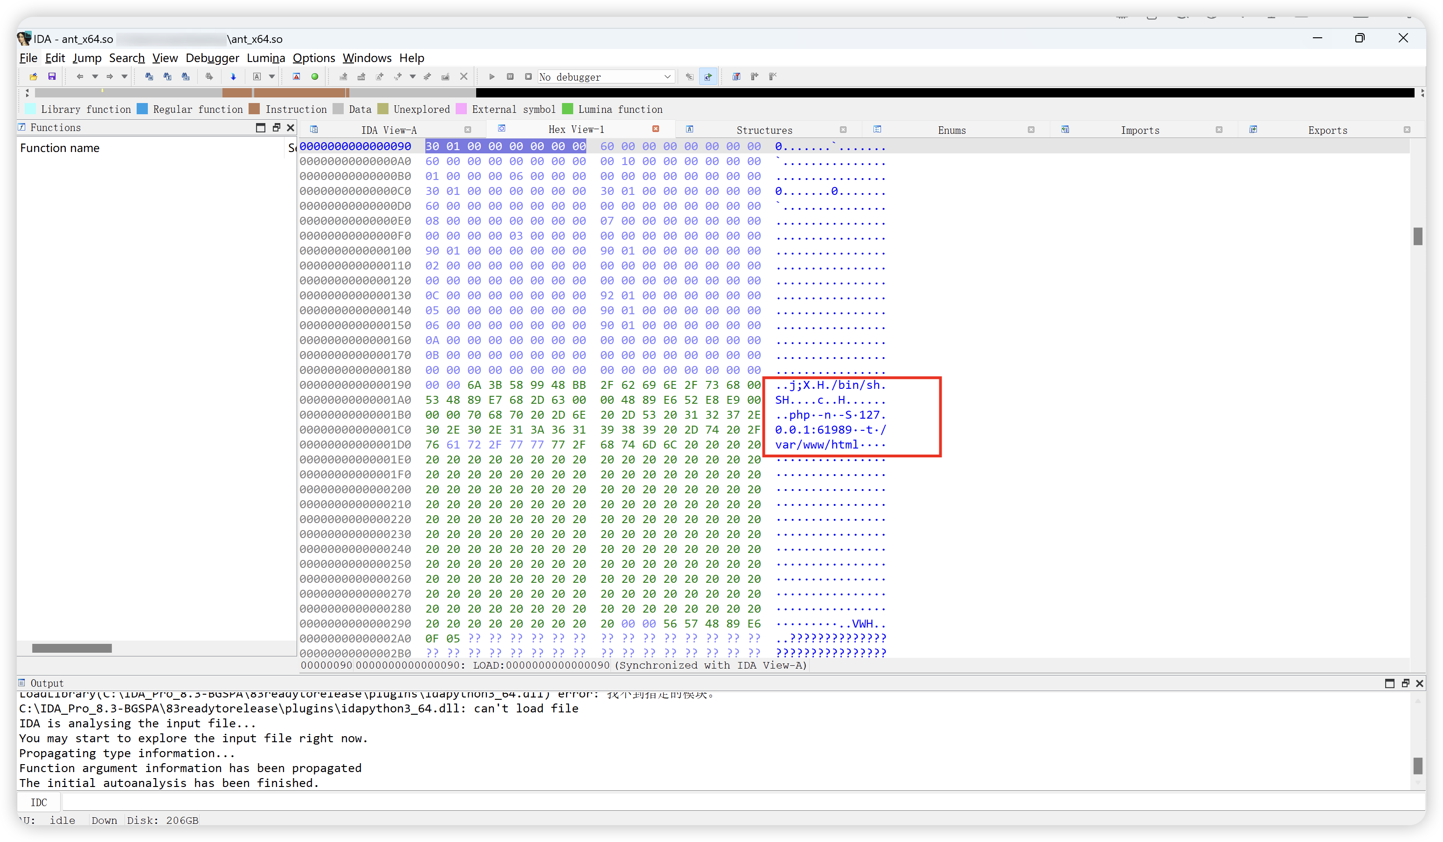Image resolution: width=1443 pixels, height=842 pixels.
Task: Click the IDC language button
Action: [x=39, y=802]
